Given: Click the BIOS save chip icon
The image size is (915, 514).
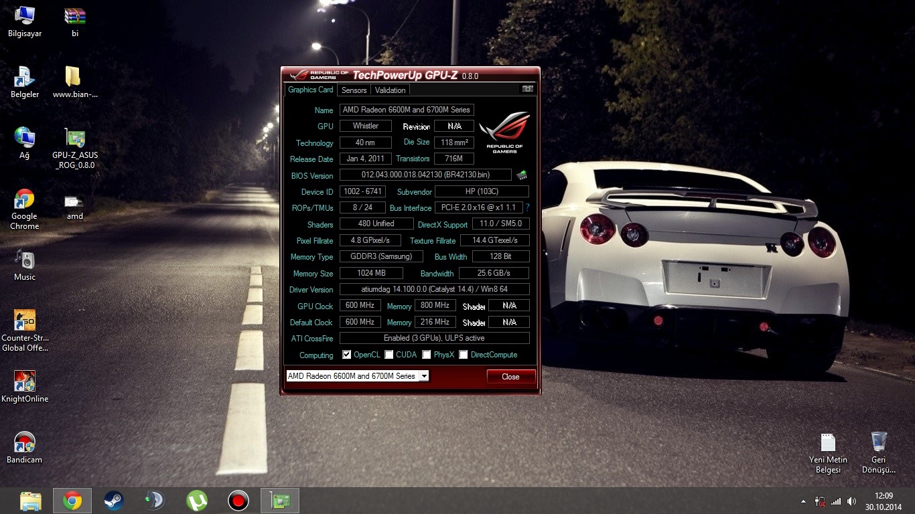Looking at the screenshot, I should (521, 175).
